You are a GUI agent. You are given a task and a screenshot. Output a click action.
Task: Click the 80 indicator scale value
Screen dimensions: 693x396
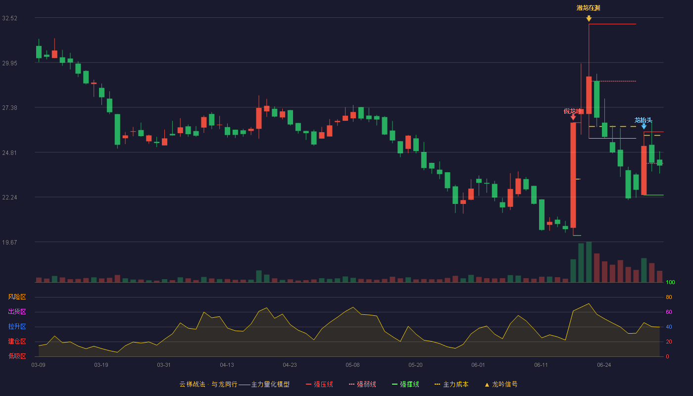(669, 297)
